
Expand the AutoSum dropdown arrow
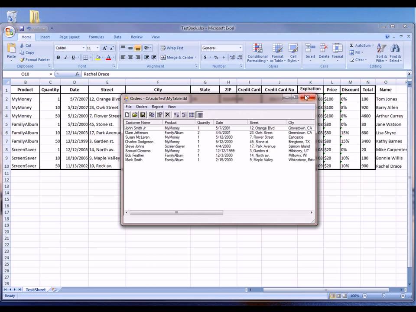pyautogui.click(x=373, y=45)
